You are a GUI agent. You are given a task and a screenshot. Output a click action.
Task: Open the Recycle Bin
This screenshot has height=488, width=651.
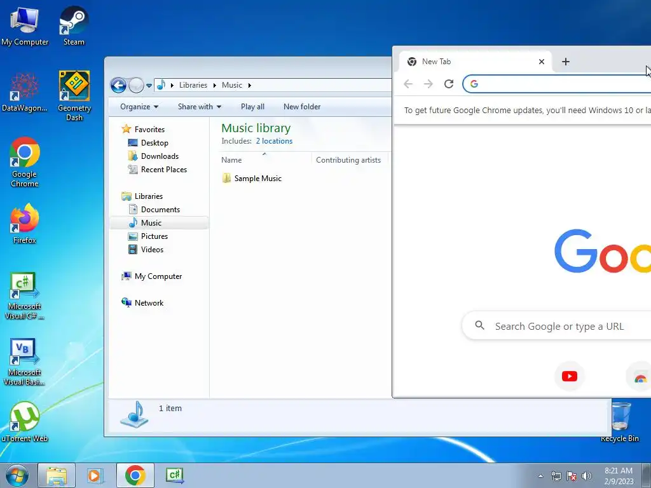pyautogui.click(x=620, y=422)
